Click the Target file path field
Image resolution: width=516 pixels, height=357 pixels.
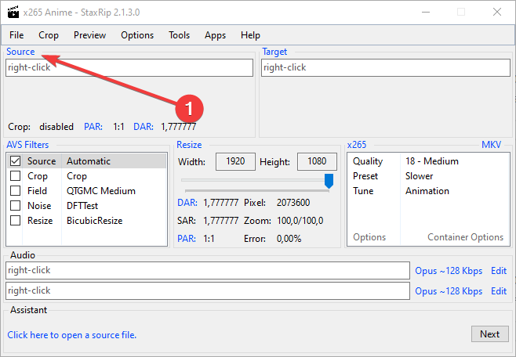pyautogui.click(x=384, y=68)
